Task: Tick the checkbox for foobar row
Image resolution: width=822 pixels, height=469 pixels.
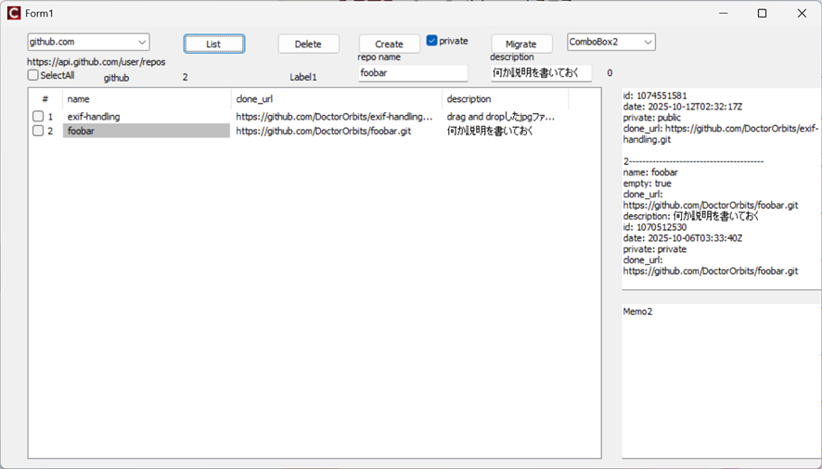Action: [x=38, y=132]
